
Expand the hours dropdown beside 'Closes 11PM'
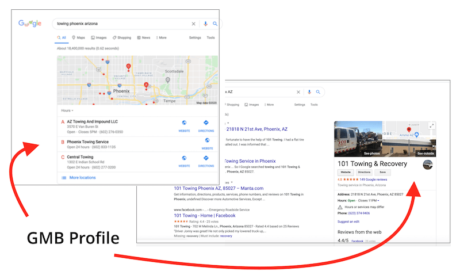378,201
